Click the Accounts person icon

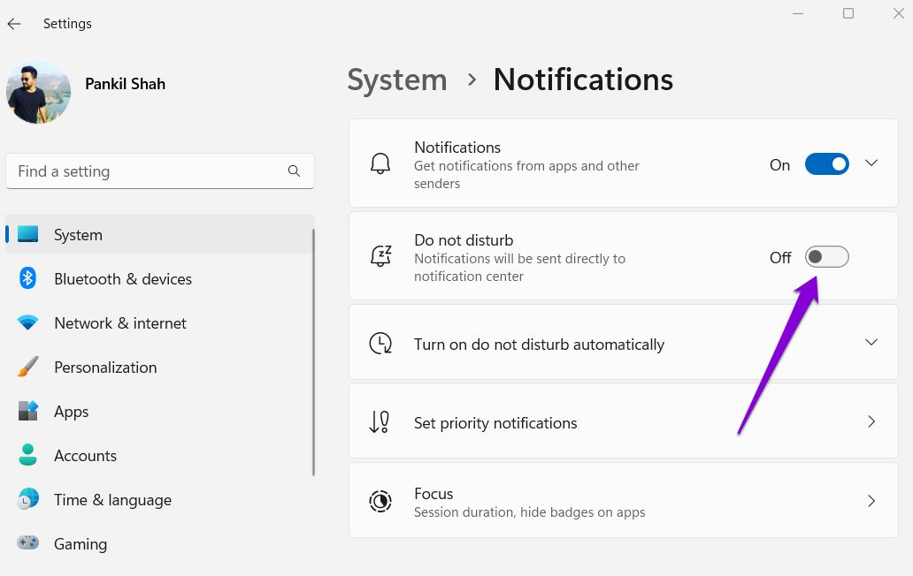click(x=27, y=454)
